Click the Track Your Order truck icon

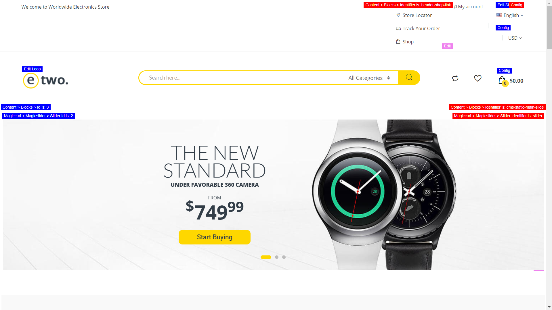(x=398, y=28)
